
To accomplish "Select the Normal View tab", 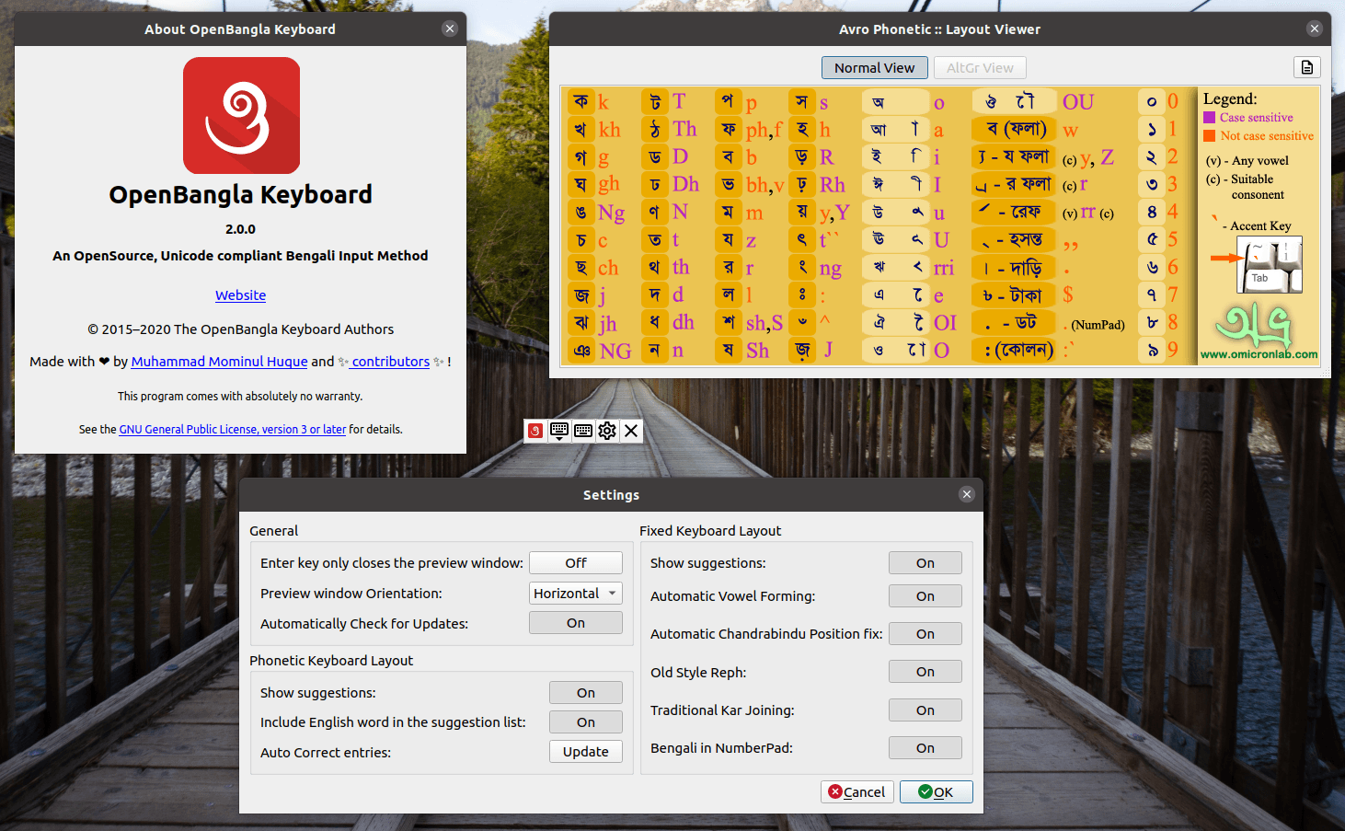I will point(874,67).
